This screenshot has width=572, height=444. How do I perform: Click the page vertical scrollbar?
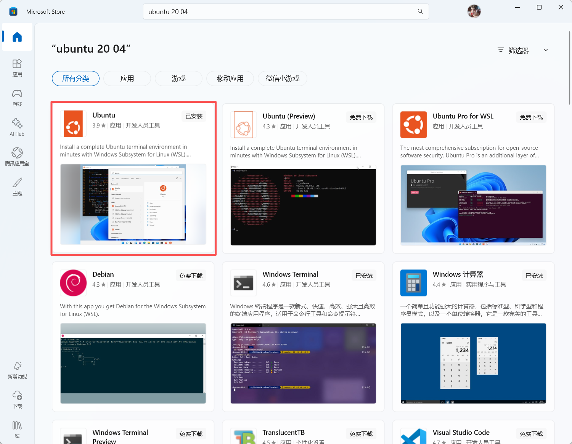pos(570,67)
